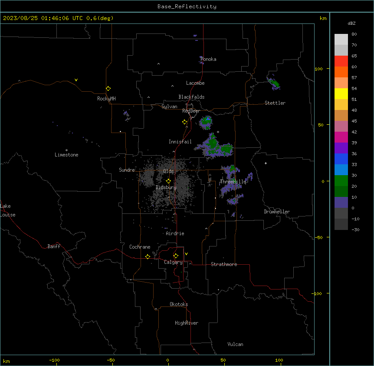374x366 pixels.
Task: Click the large green echo east of Innisfail
Action: (x=216, y=147)
